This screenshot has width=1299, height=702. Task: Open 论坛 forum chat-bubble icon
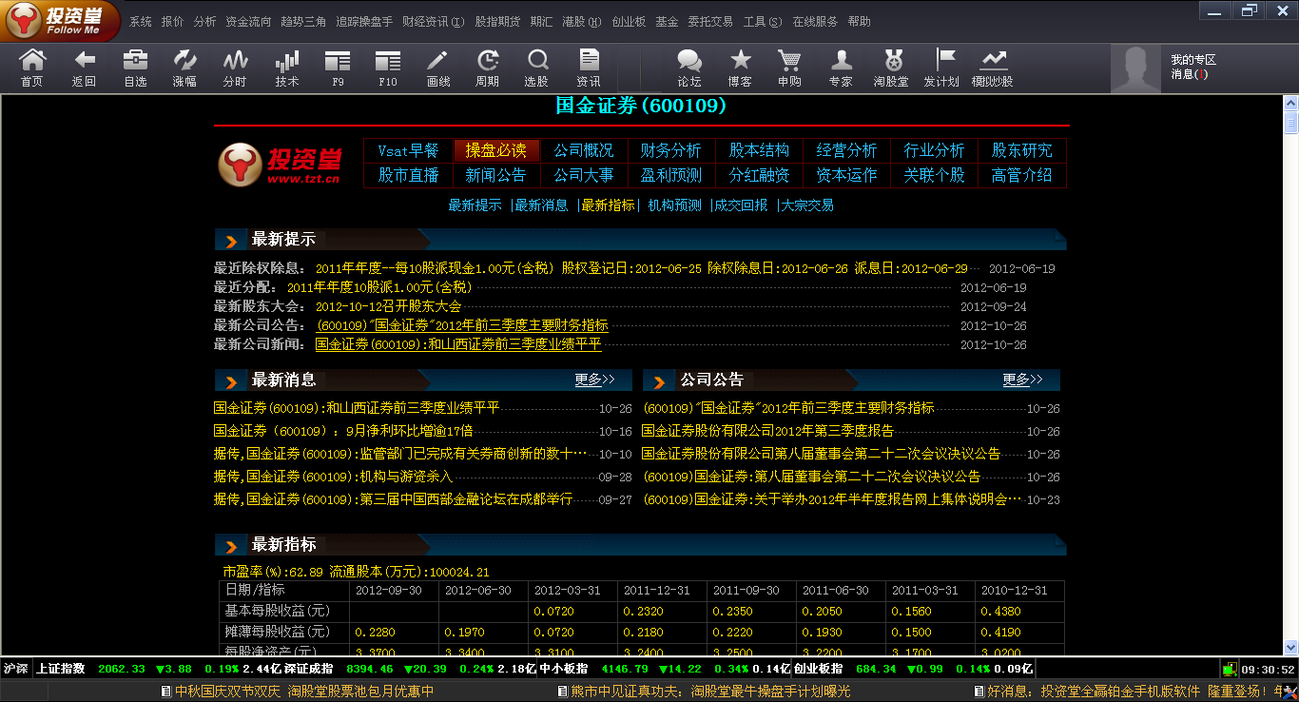(x=688, y=68)
